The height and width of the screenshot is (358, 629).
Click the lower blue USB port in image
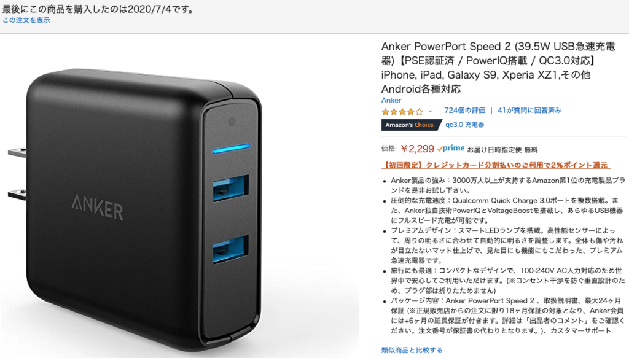(231, 249)
